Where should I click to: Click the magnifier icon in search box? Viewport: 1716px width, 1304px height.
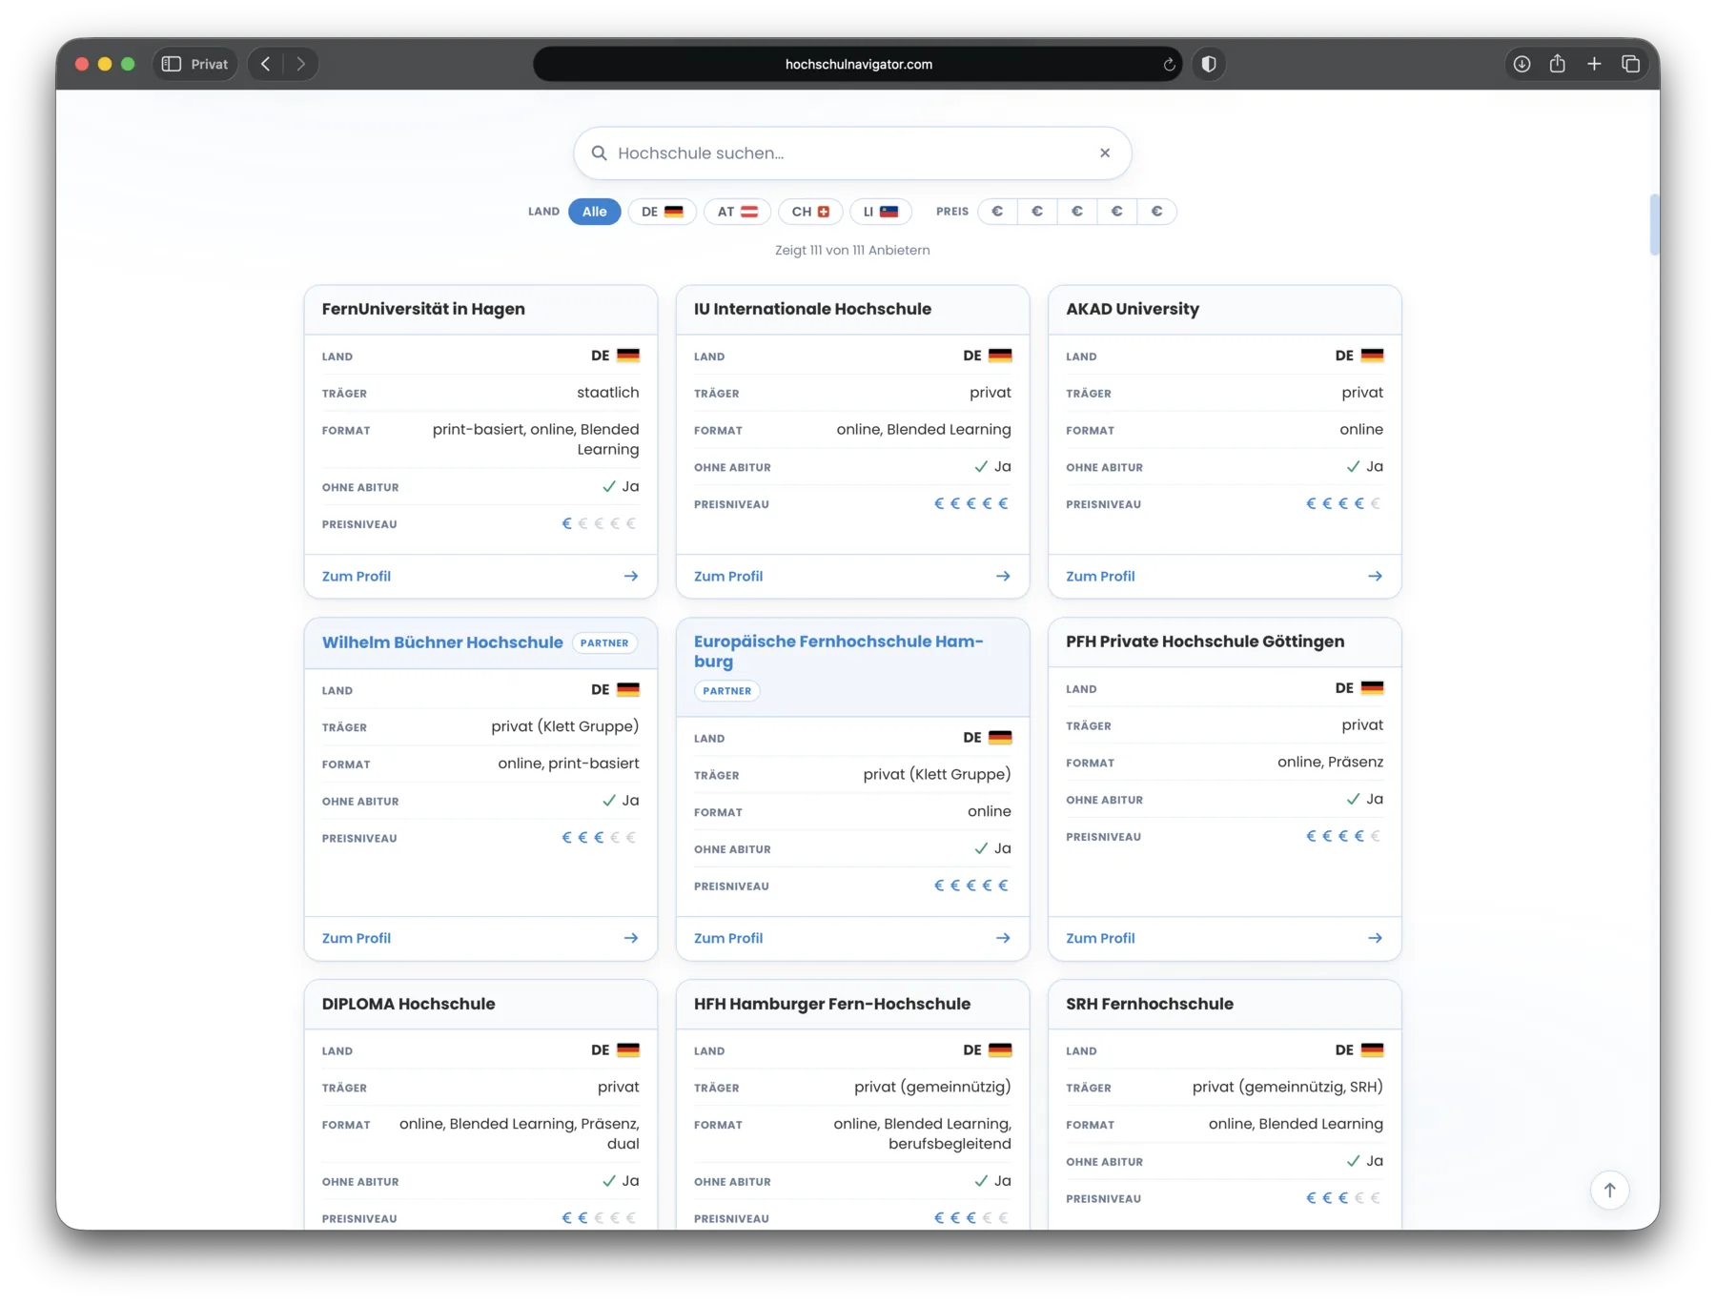click(599, 153)
